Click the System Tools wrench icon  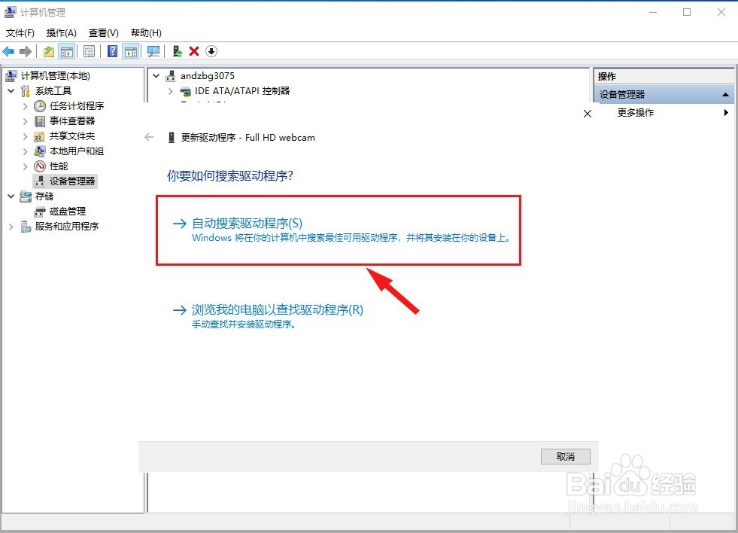pyautogui.click(x=26, y=91)
